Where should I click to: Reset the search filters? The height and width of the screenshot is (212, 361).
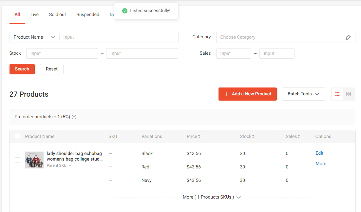52,69
